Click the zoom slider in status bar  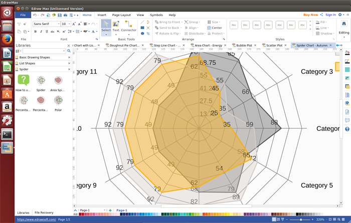(301, 219)
